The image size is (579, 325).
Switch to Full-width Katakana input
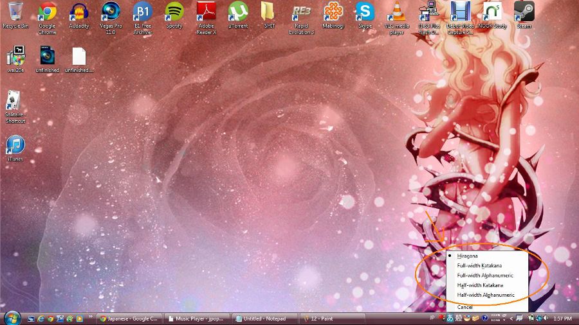(x=479, y=265)
